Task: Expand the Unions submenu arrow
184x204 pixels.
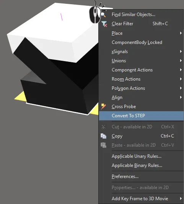Action: [181, 61]
